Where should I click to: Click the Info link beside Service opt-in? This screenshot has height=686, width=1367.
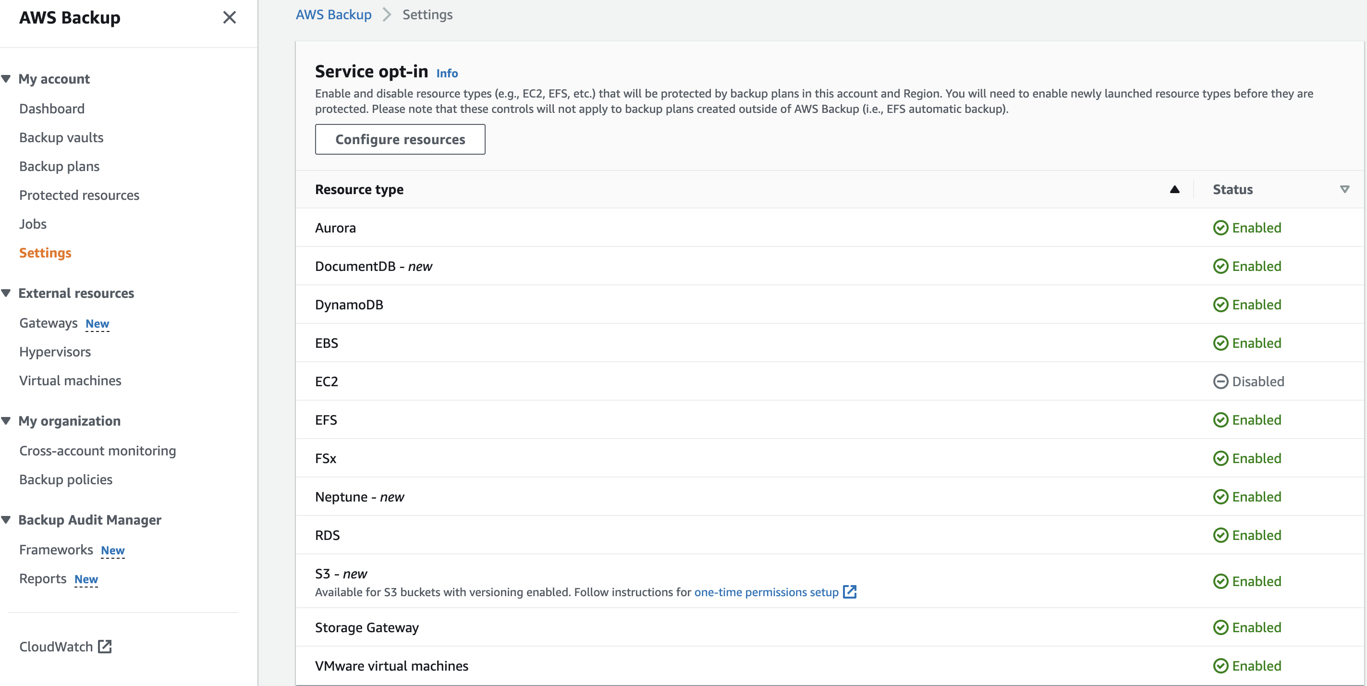(x=447, y=73)
